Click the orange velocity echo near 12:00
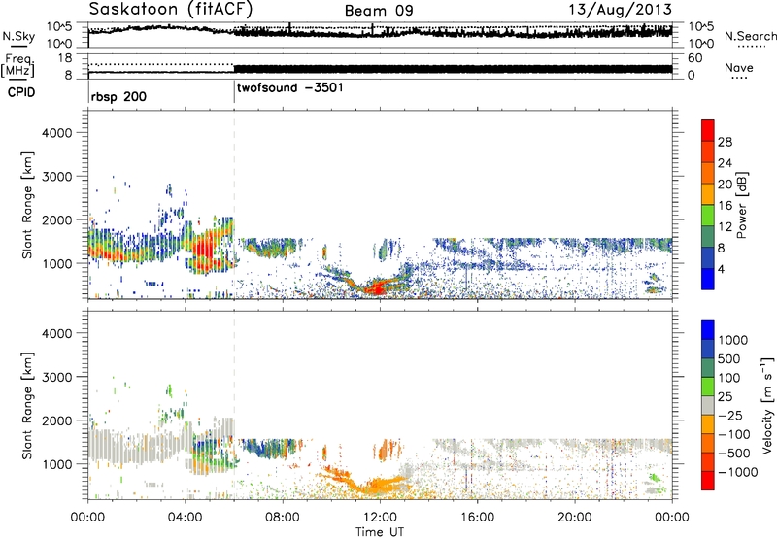 pyautogui.click(x=379, y=483)
